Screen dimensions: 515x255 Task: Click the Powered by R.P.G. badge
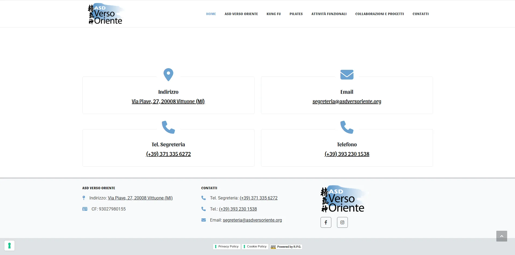coord(286,247)
